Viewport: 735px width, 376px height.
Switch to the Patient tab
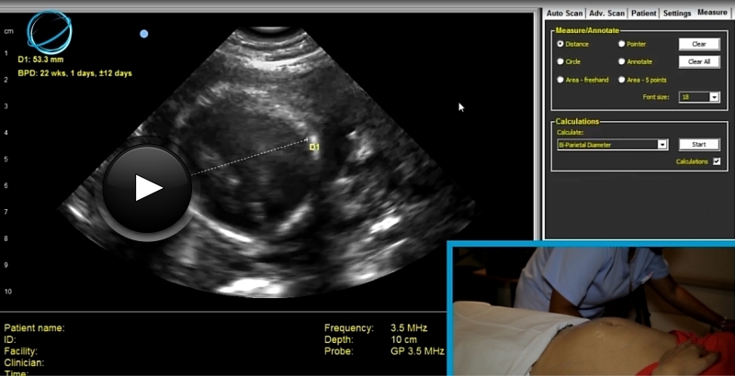644,13
